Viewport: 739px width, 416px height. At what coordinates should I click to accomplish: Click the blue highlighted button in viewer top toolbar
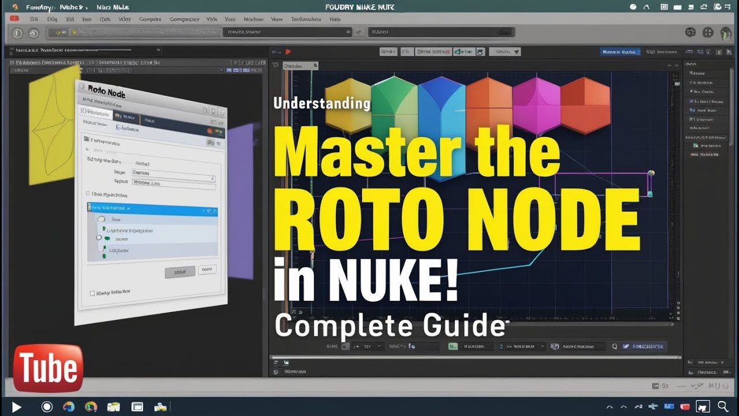[x=619, y=51]
